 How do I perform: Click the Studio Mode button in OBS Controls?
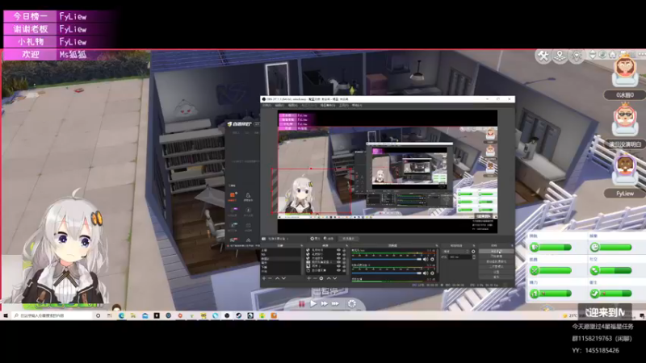click(x=497, y=267)
